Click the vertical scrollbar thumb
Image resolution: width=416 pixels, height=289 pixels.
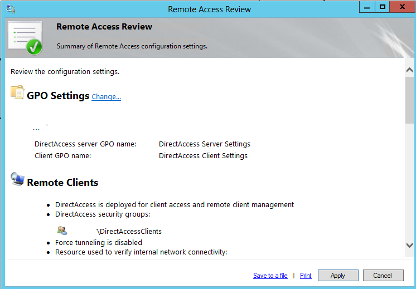(x=409, y=100)
